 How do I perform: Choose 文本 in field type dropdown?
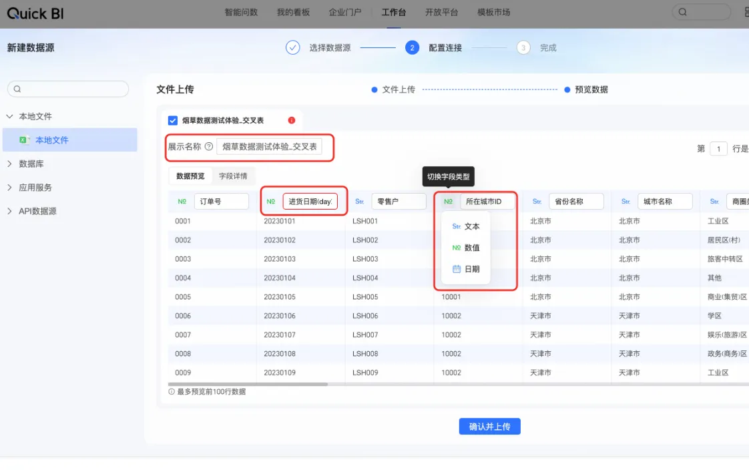tap(466, 226)
